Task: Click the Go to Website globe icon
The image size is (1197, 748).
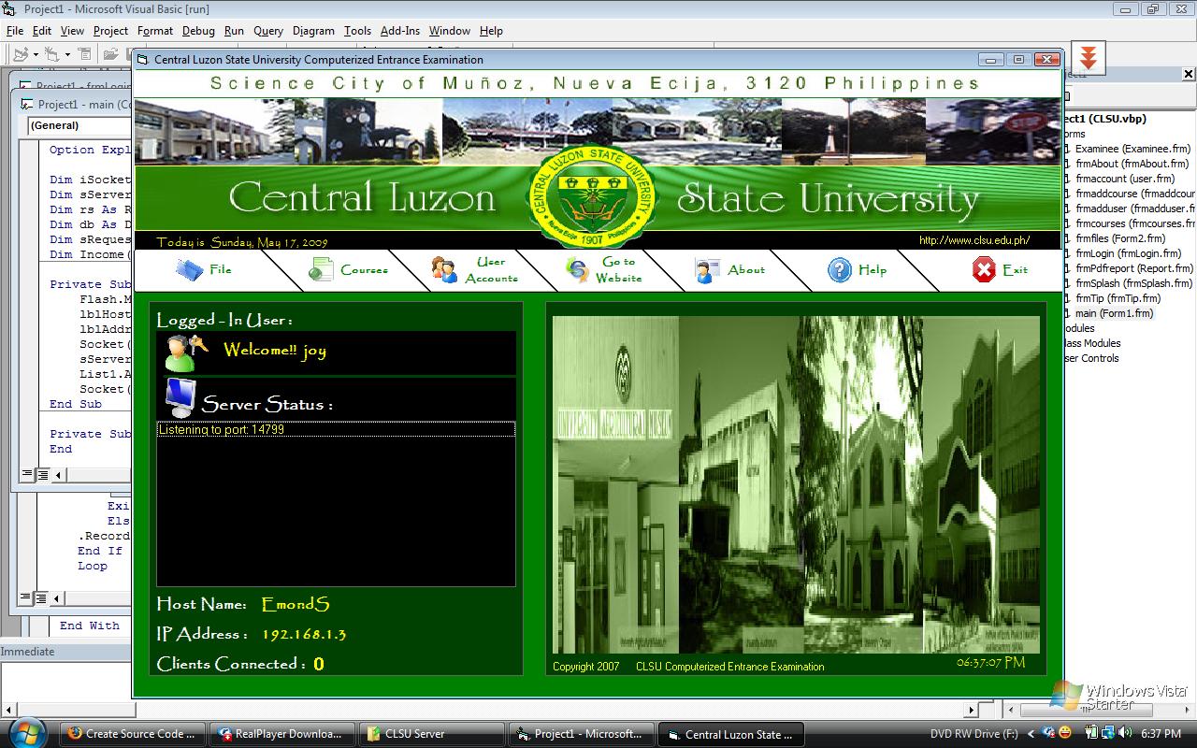Action: coord(578,270)
